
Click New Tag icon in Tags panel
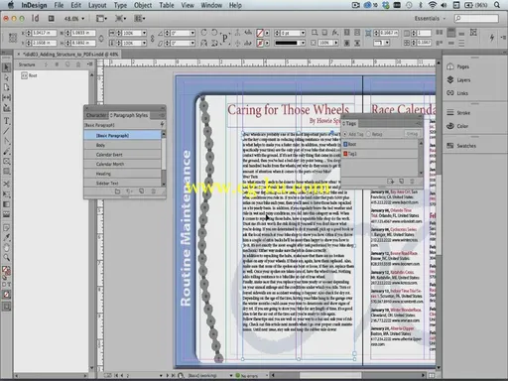tap(401, 182)
